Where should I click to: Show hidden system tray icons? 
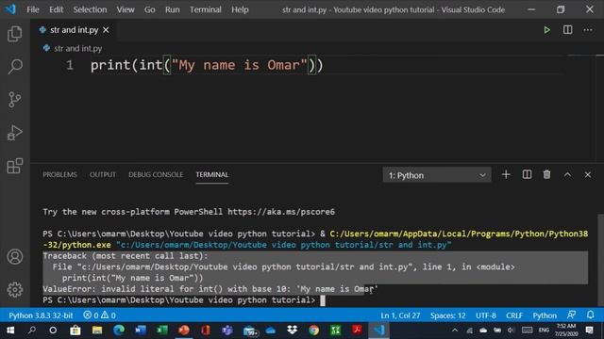455,331
